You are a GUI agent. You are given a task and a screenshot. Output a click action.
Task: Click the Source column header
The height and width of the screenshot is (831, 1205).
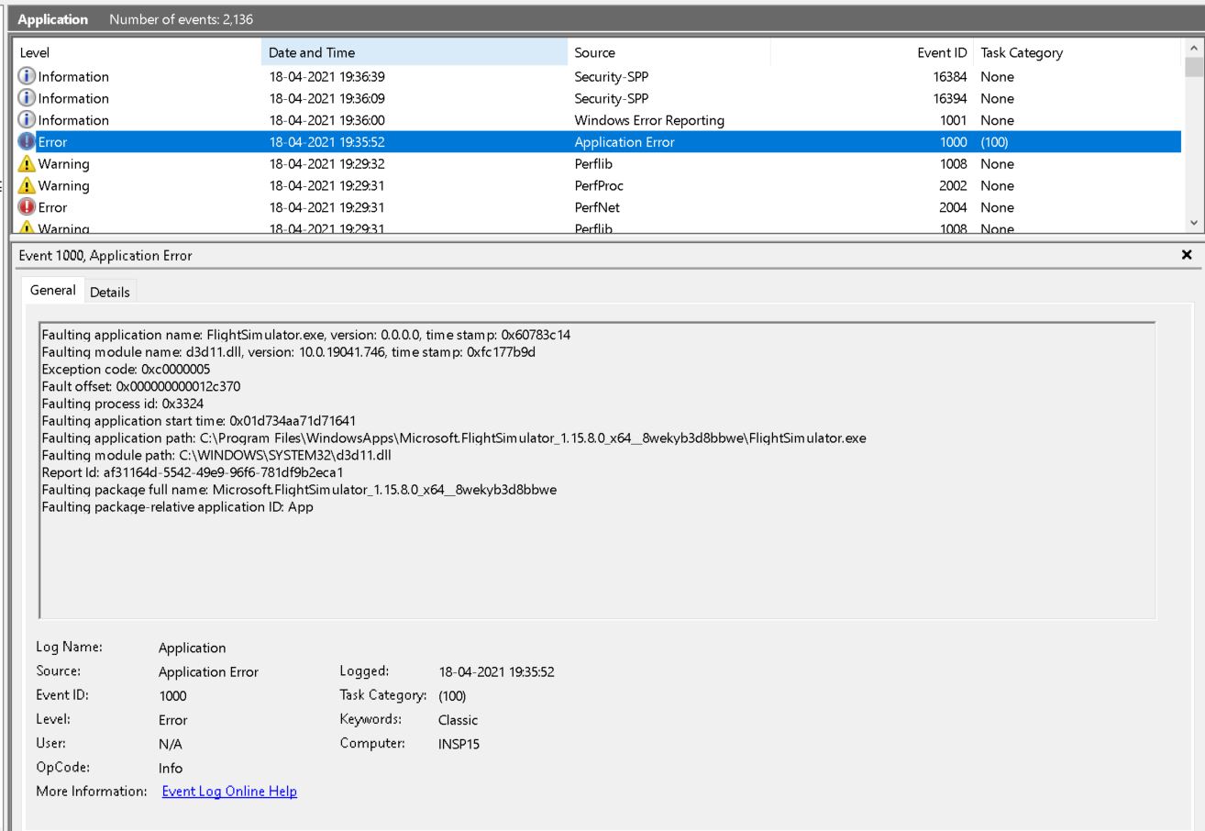point(669,53)
